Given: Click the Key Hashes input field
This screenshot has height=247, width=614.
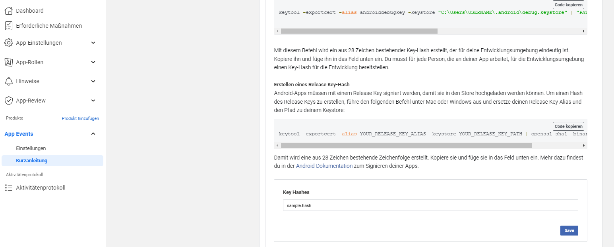Looking at the screenshot, I should coord(430,205).
